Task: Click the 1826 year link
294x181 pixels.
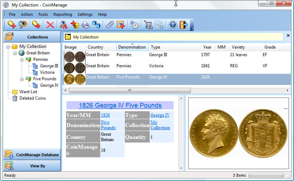Action: [105, 115]
